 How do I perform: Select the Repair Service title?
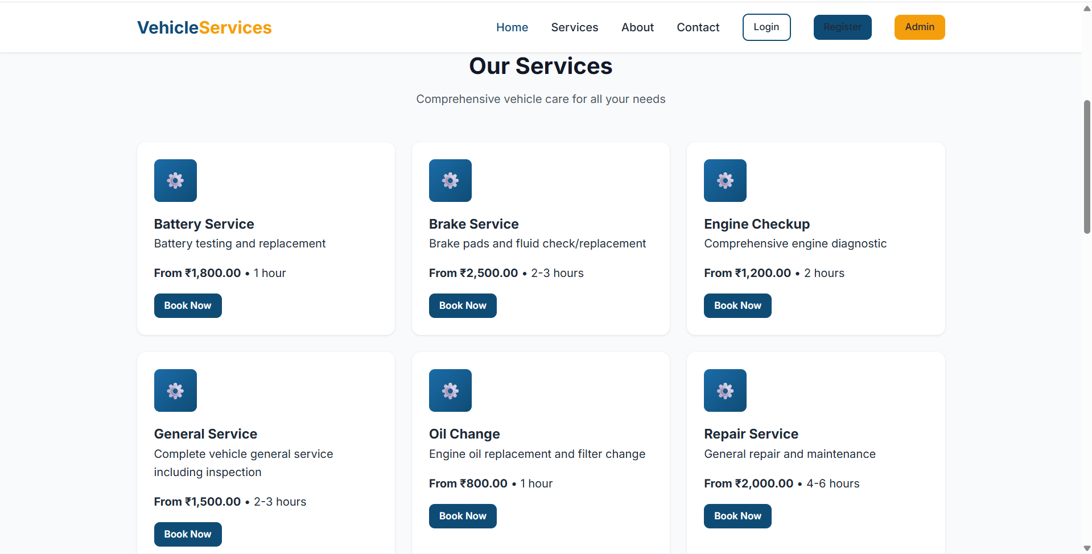click(x=751, y=434)
